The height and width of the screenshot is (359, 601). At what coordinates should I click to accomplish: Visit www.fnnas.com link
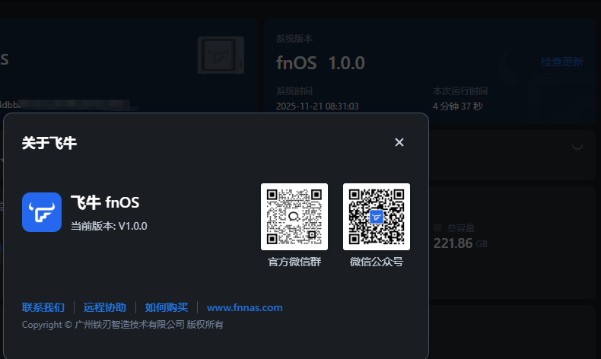click(244, 307)
